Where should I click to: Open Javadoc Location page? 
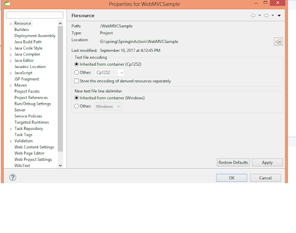pyautogui.click(x=30, y=67)
